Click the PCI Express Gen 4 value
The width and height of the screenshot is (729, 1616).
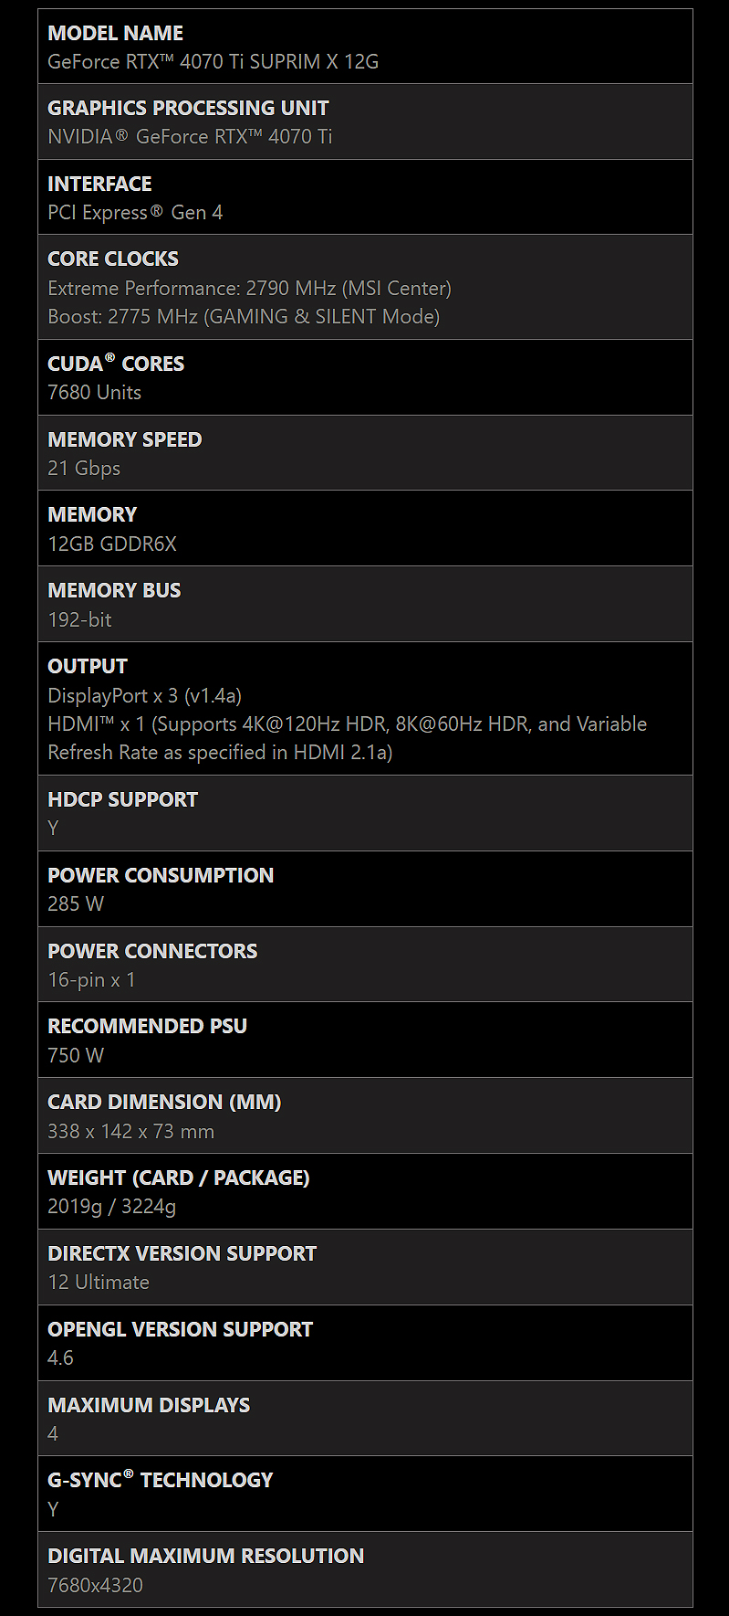135,212
